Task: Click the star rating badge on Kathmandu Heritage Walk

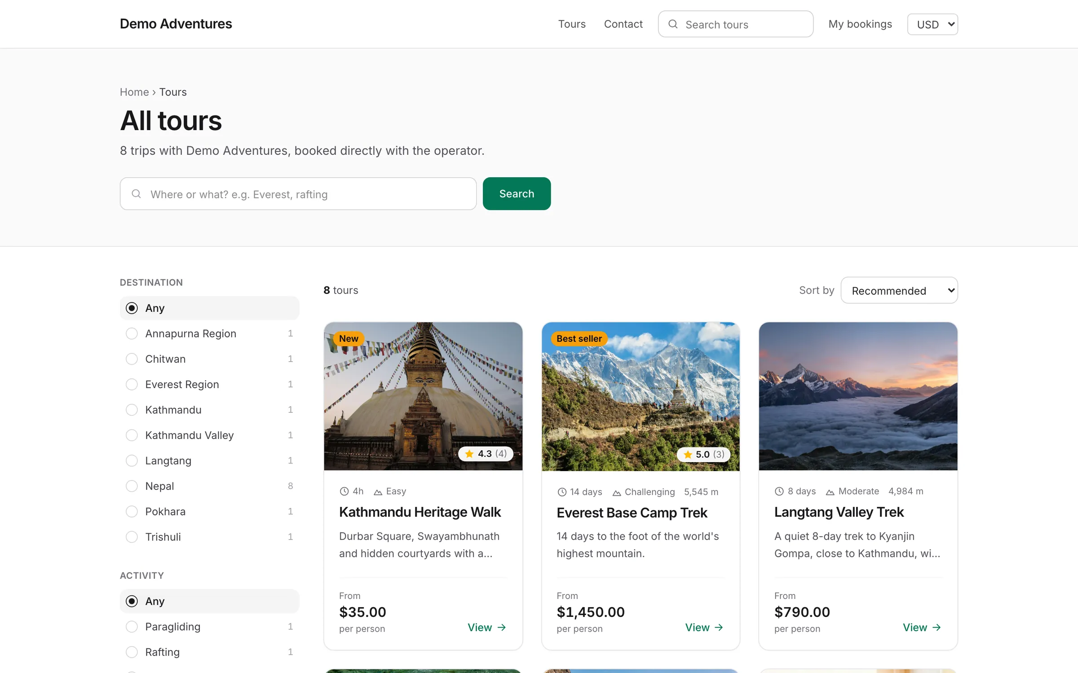Action: [486, 454]
